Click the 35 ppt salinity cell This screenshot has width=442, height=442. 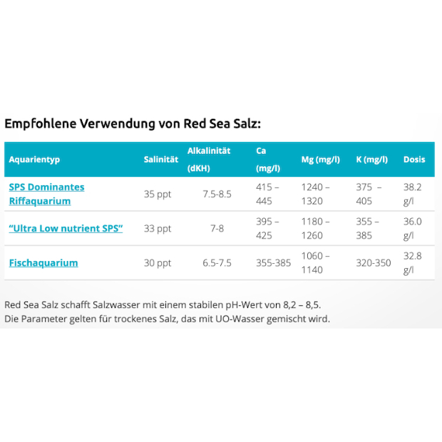coord(158,194)
